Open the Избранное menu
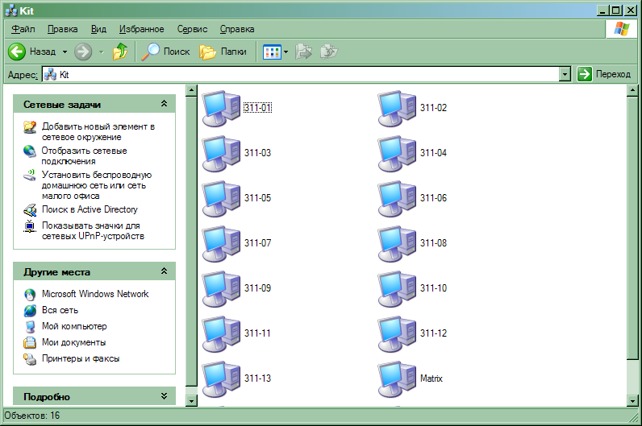The height and width of the screenshot is (426, 642). click(142, 30)
